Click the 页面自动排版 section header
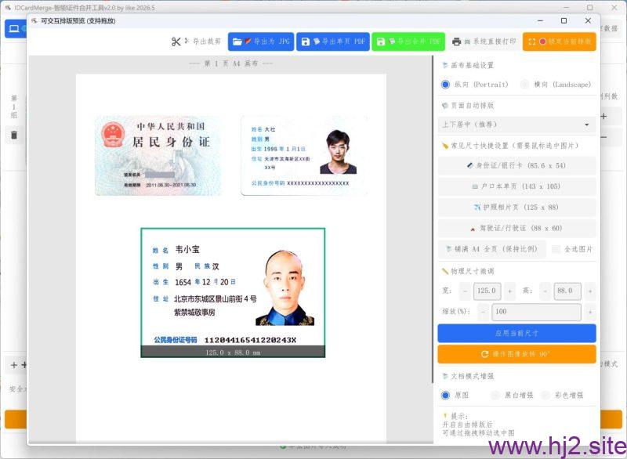The height and width of the screenshot is (459, 627). (468, 106)
